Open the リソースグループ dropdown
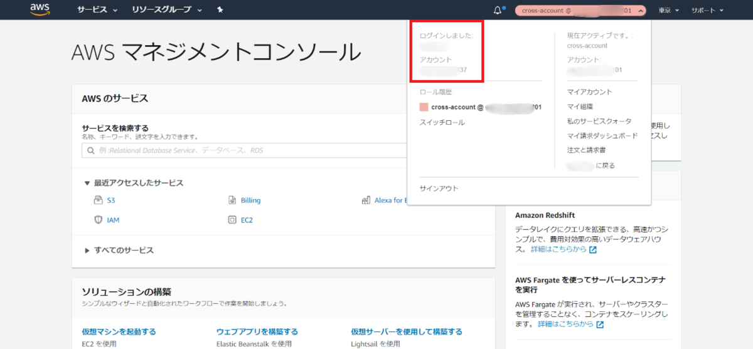The height and width of the screenshot is (349, 753). [167, 10]
